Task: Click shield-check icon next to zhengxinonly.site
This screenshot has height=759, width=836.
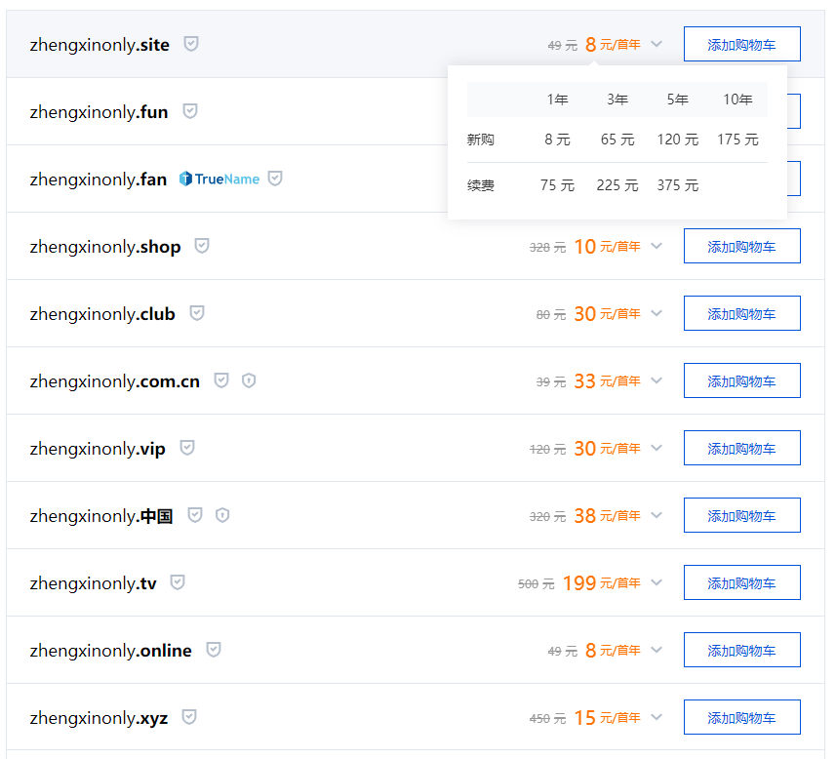Action: (x=191, y=44)
